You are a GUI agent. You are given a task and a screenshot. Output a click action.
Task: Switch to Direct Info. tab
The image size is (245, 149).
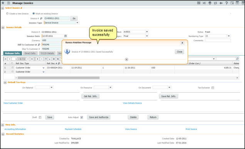click(x=30, y=53)
